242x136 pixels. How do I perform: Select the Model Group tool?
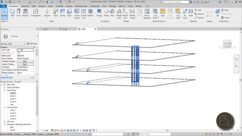click(132, 14)
